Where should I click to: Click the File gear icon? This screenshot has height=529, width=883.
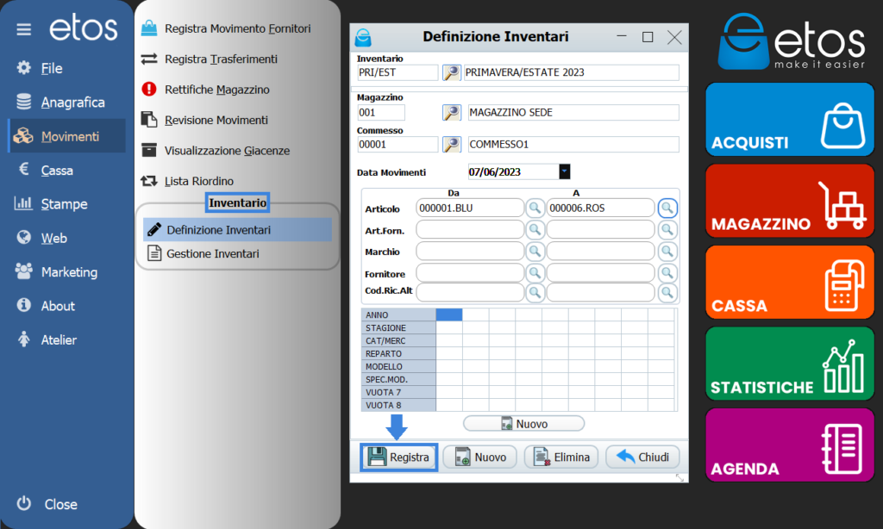click(x=23, y=68)
